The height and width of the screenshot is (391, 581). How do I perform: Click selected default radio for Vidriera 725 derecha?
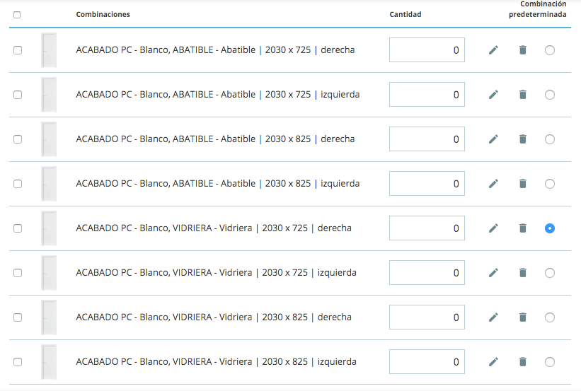click(550, 228)
